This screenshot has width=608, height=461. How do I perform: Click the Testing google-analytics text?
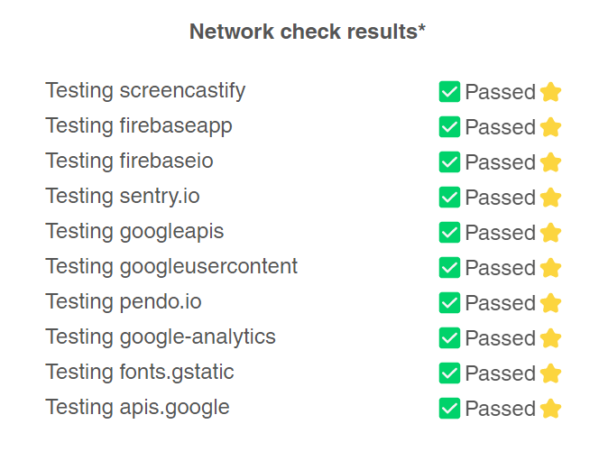161,337
